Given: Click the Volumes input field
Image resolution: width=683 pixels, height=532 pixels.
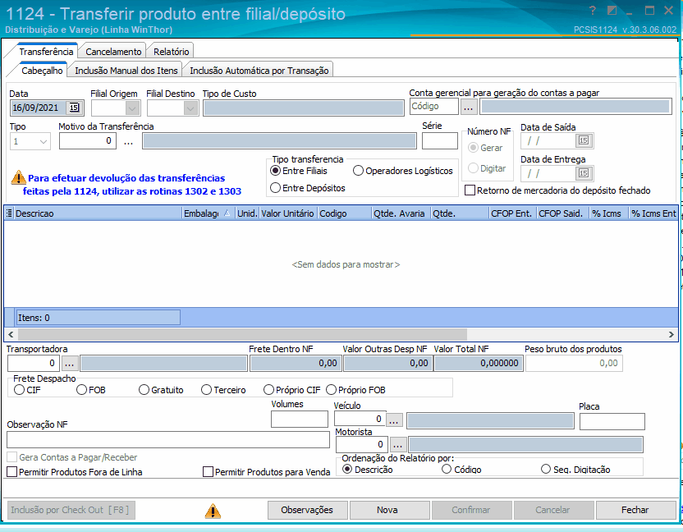Looking at the screenshot, I should (x=300, y=420).
